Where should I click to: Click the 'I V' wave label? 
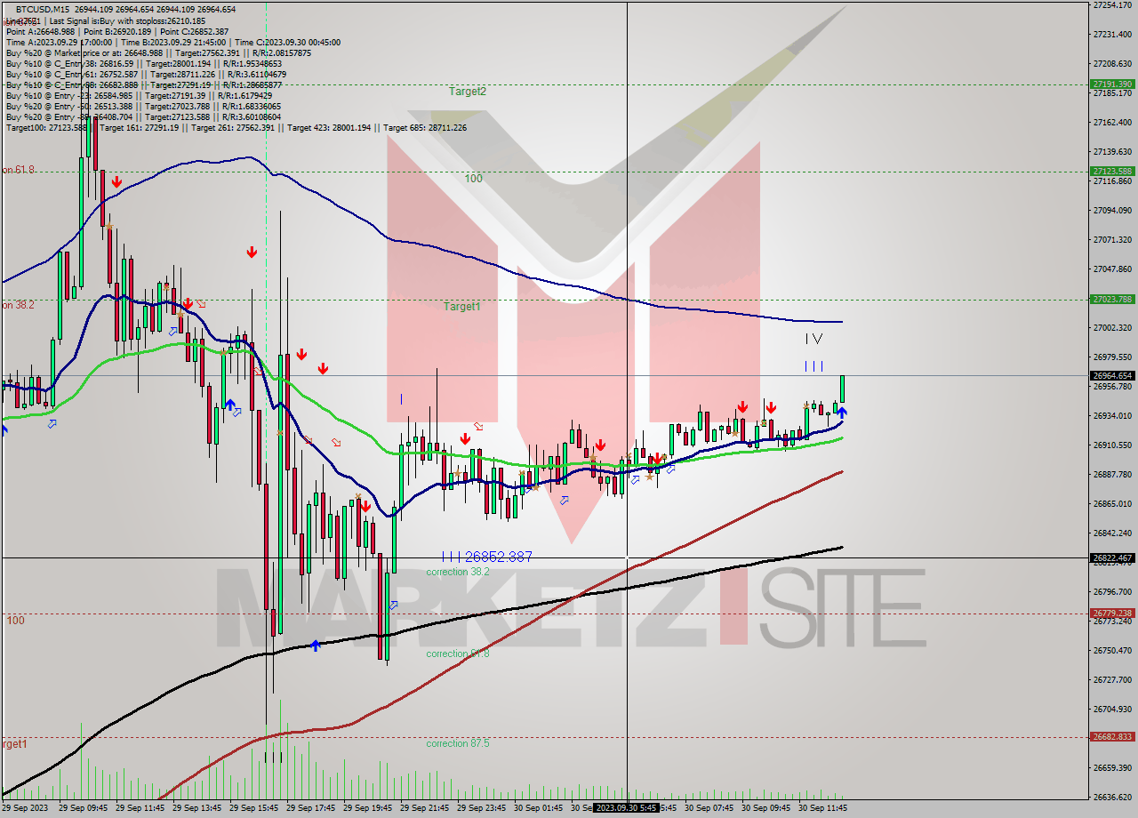(813, 339)
